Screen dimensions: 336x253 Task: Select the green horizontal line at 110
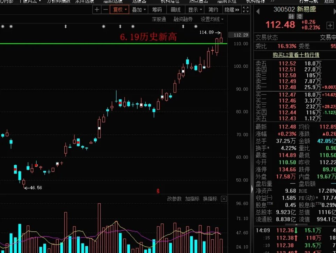pyautogui.click(x=114, y=44)
